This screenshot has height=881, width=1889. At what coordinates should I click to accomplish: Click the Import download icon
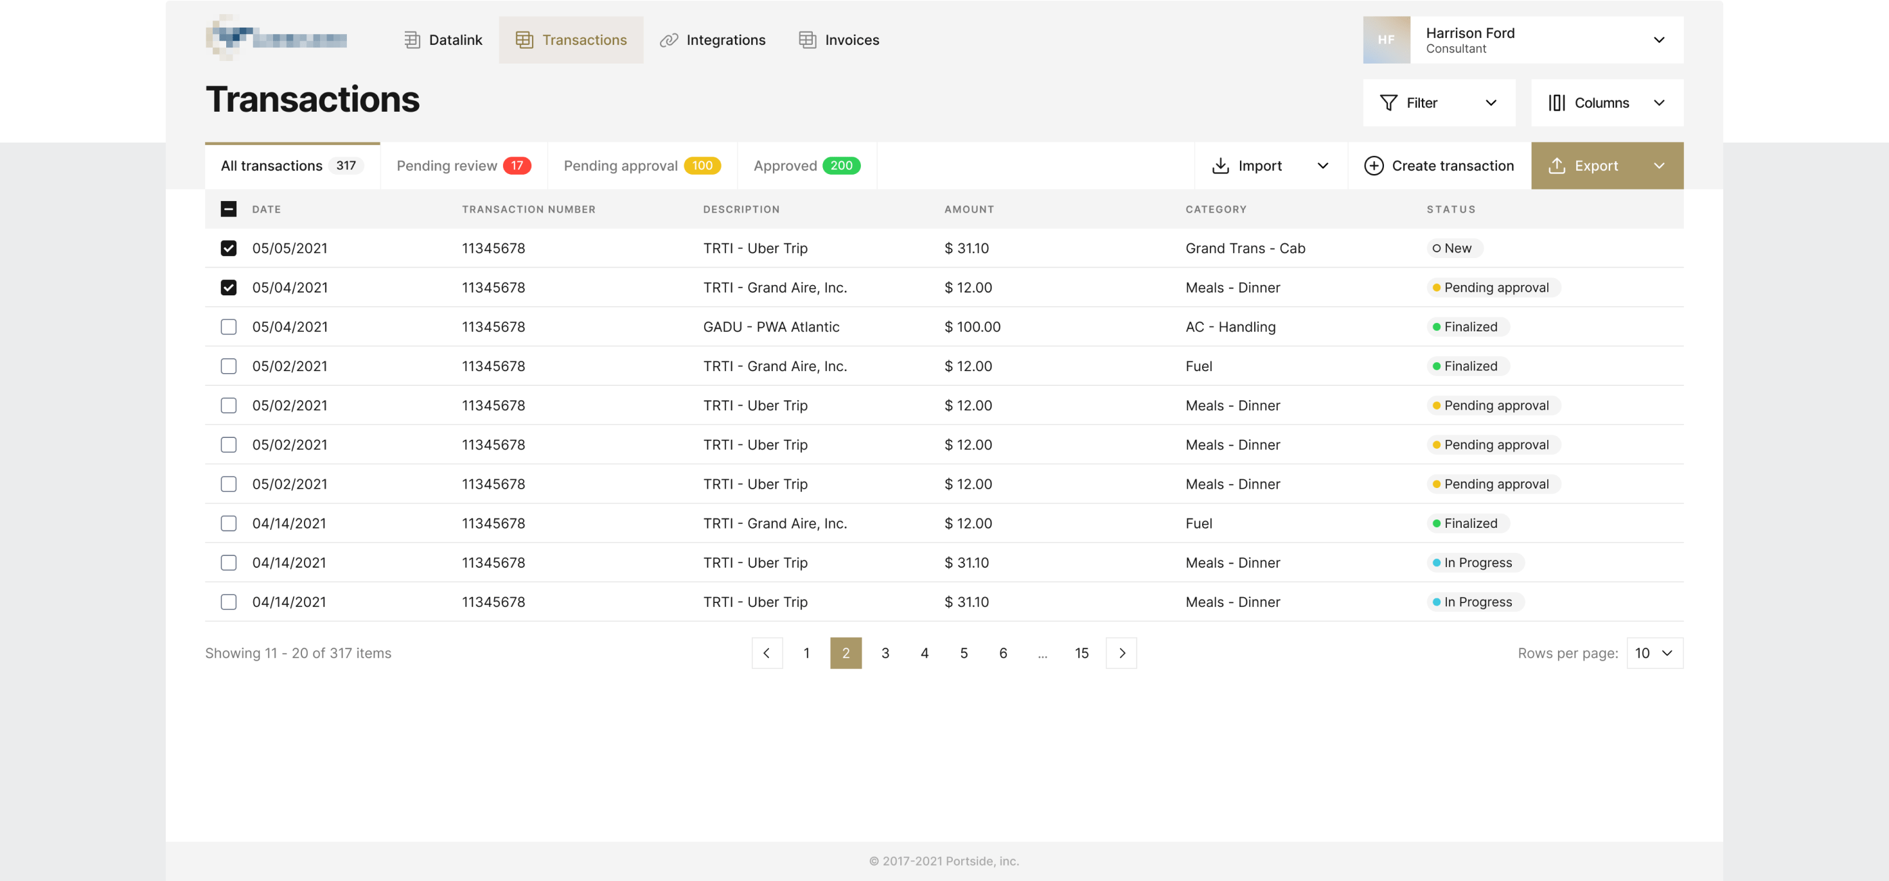(1219, 166)
